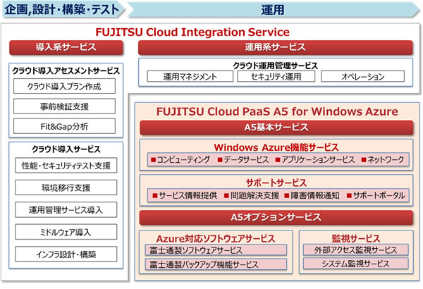
Task: Click the サービス情報提供 item
Action: coord(185,195)
